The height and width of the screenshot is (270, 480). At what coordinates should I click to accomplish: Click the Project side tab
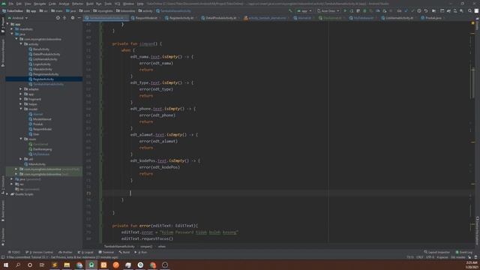pyautogui.click(x=3, y=25)
